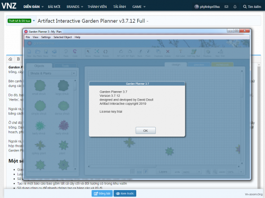Pick the spikey plant object
The height and width of the screenshot is (198, 265).
pyautogui.click(x=40, y=145)
